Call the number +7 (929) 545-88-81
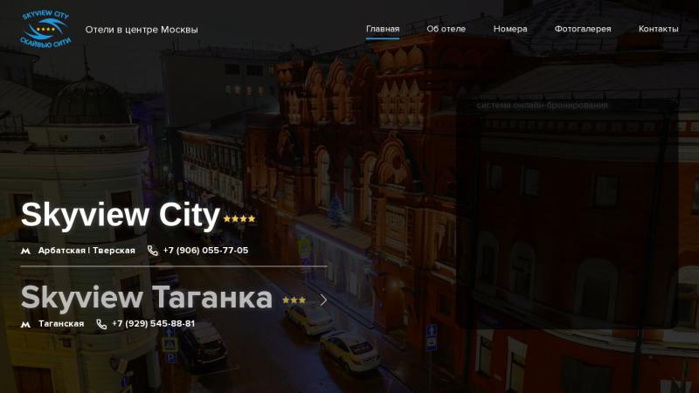 tap(154, 324)
